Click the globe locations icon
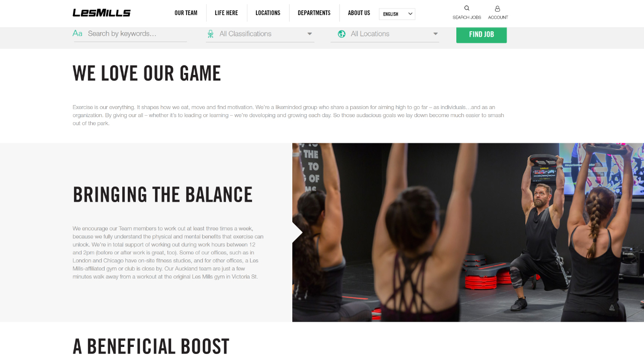The height and width of the screenshot is (362, 644). [342, 34]
